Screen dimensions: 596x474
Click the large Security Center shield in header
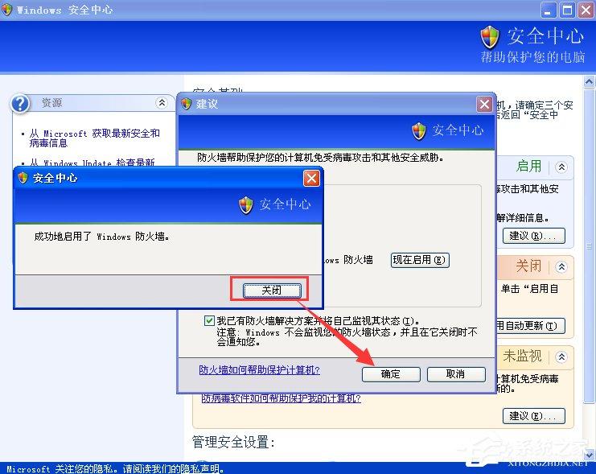click(490, 37)
